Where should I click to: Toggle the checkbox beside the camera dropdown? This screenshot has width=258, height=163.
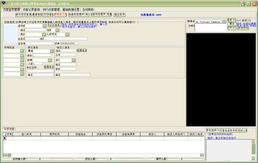[239, 20]
